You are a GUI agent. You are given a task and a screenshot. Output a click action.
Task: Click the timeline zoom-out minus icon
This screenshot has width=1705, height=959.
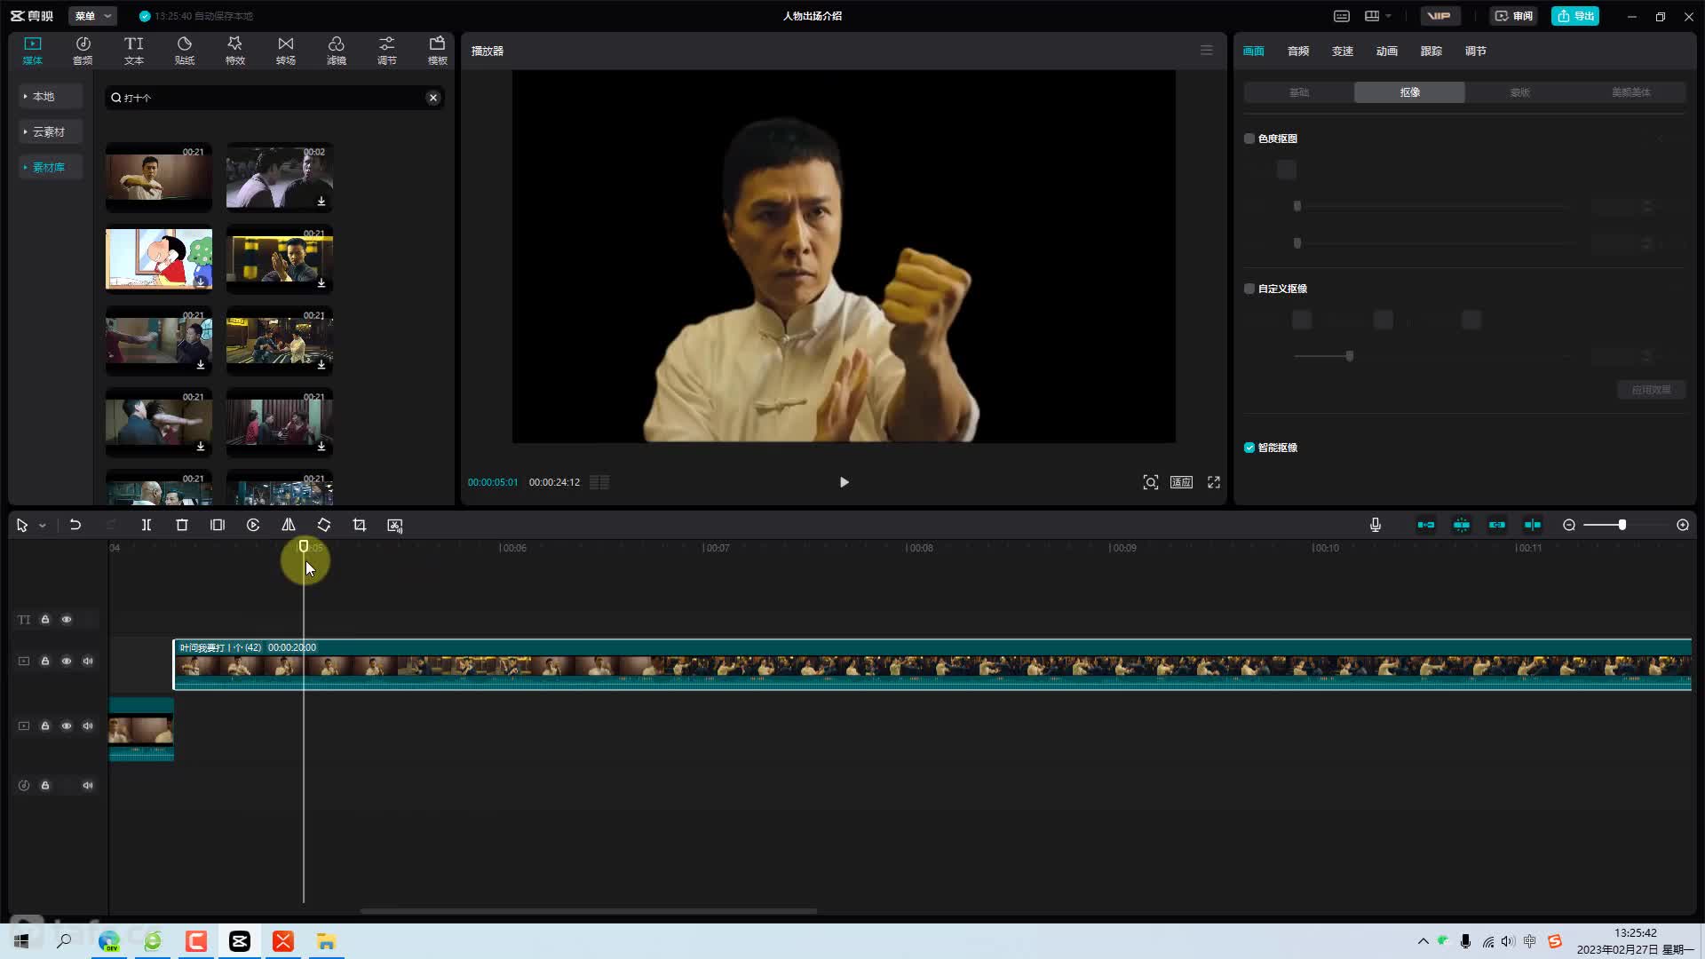point(1569,525)
